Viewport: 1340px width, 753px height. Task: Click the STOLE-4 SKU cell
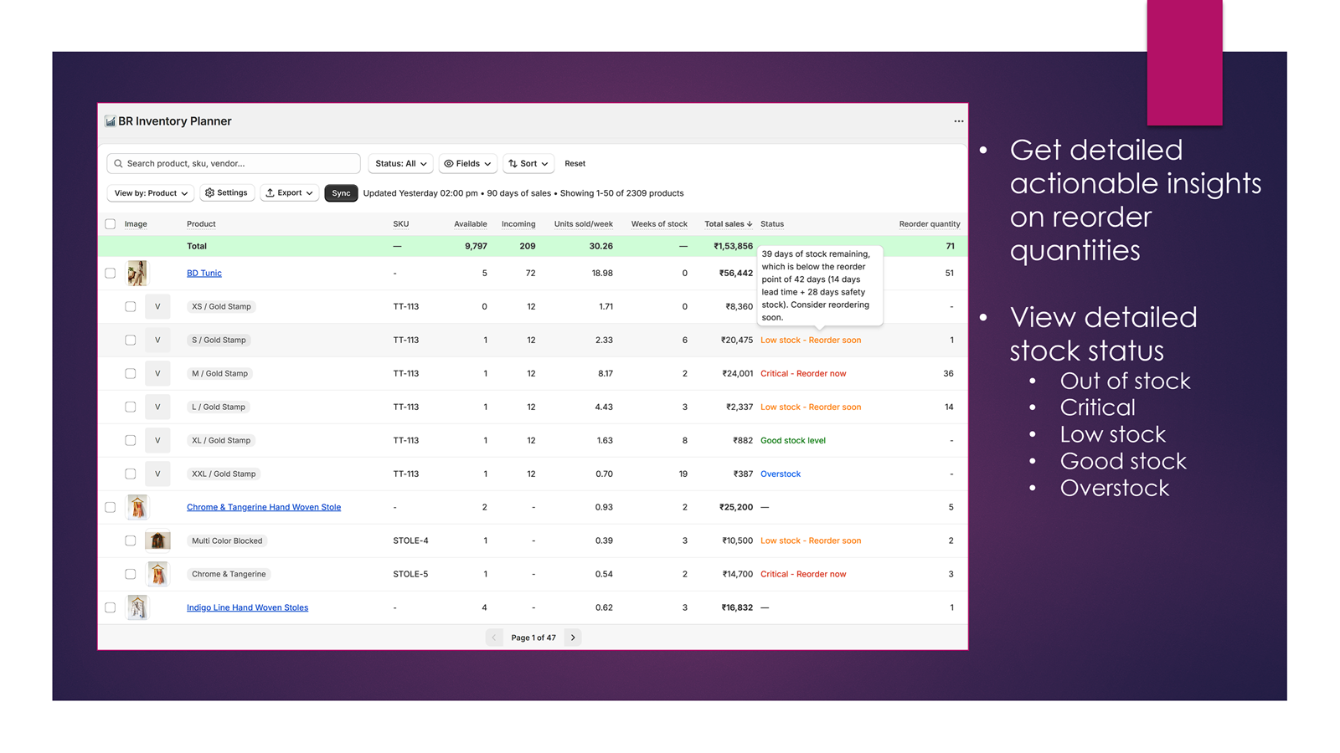(x=410, y=541)
